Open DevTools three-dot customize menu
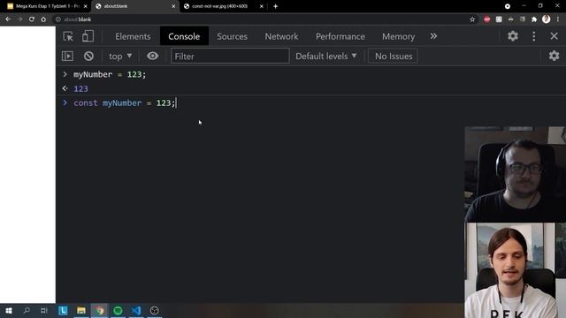This screenshot has width=566, height=318. [534, 36]
